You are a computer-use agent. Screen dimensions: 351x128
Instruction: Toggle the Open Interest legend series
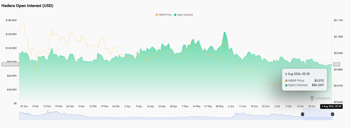point(183,15)
